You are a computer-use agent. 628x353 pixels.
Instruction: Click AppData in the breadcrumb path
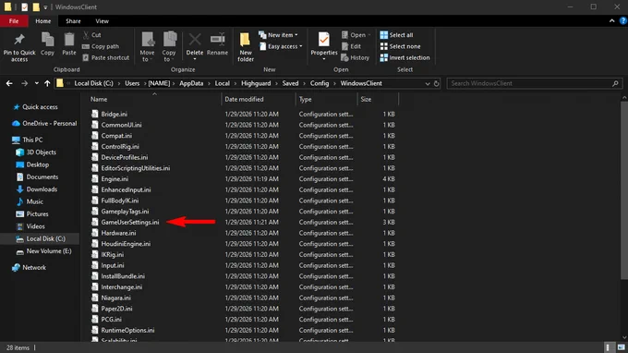[191, 83]
